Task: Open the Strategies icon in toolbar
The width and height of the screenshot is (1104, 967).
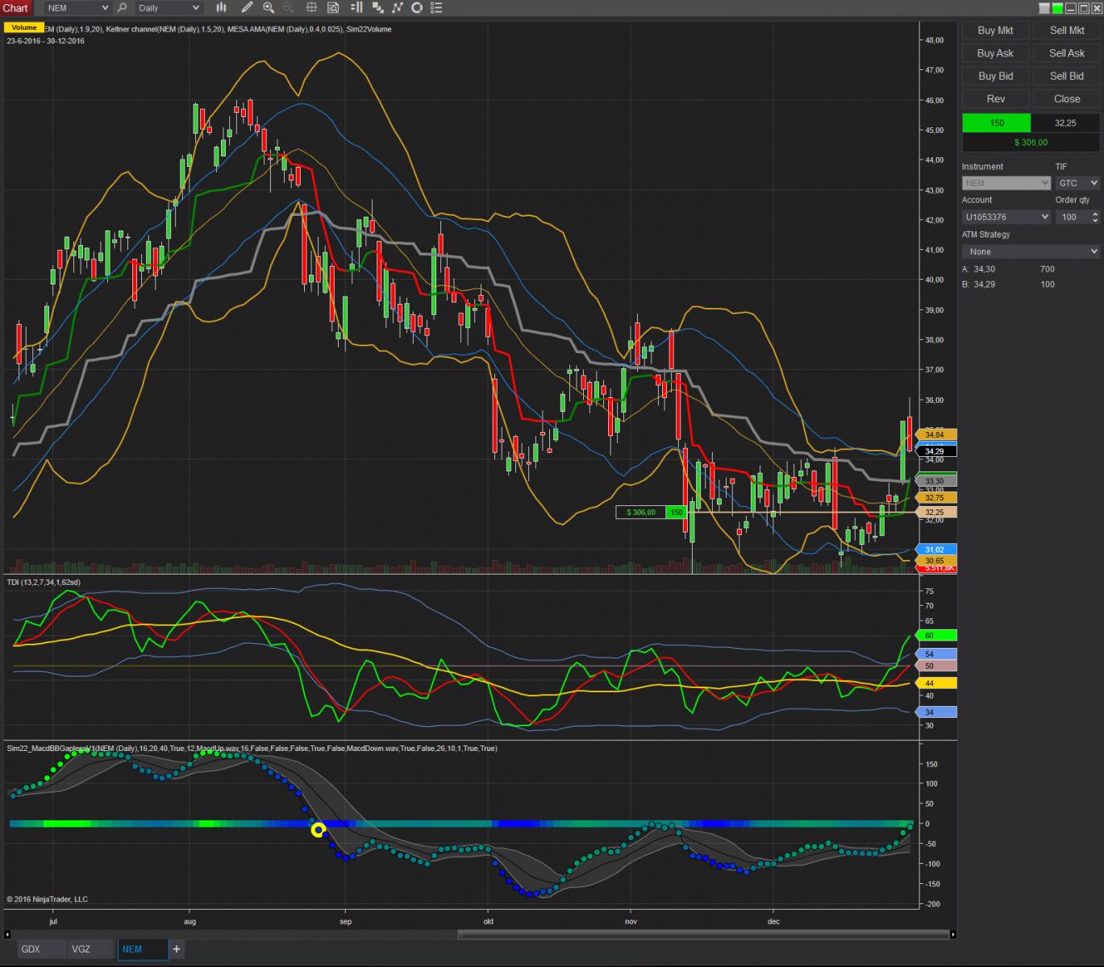Action: coord(397,8)
